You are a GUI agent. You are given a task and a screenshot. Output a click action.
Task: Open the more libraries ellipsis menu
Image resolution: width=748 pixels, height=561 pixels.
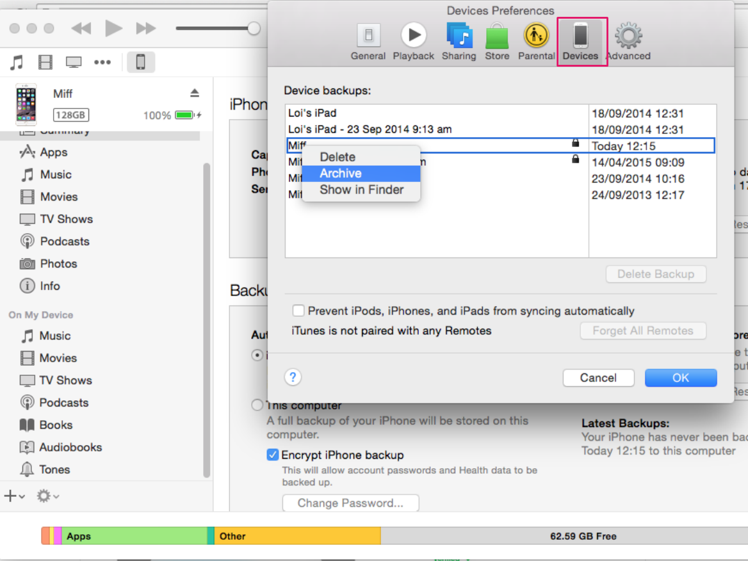(x=102, y=62)
